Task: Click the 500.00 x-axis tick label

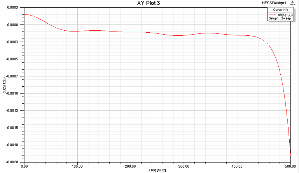Action: (290, 166)
